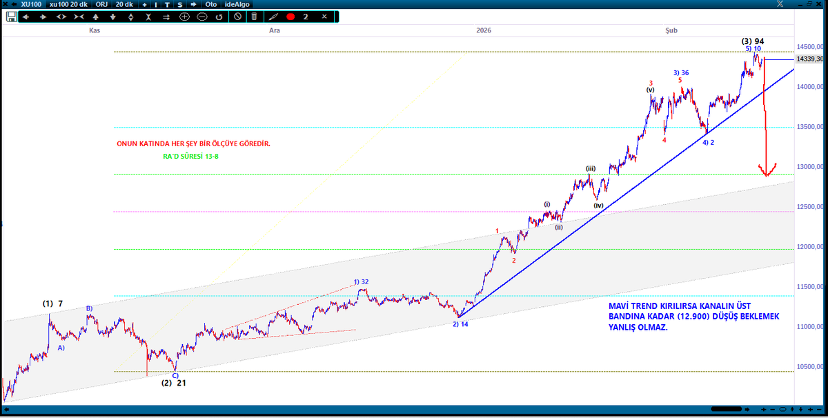Click the 'T' title bar button
Viewport: 828px width, 418px height.
tap(168, 5)
